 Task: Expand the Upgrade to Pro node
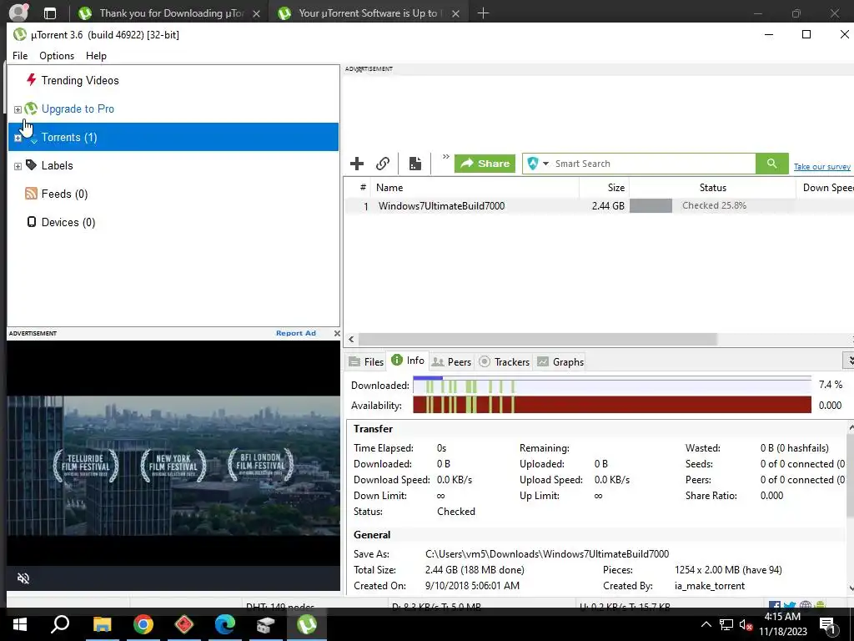(18, 109)
